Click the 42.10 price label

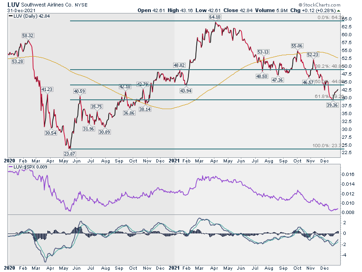125,87
